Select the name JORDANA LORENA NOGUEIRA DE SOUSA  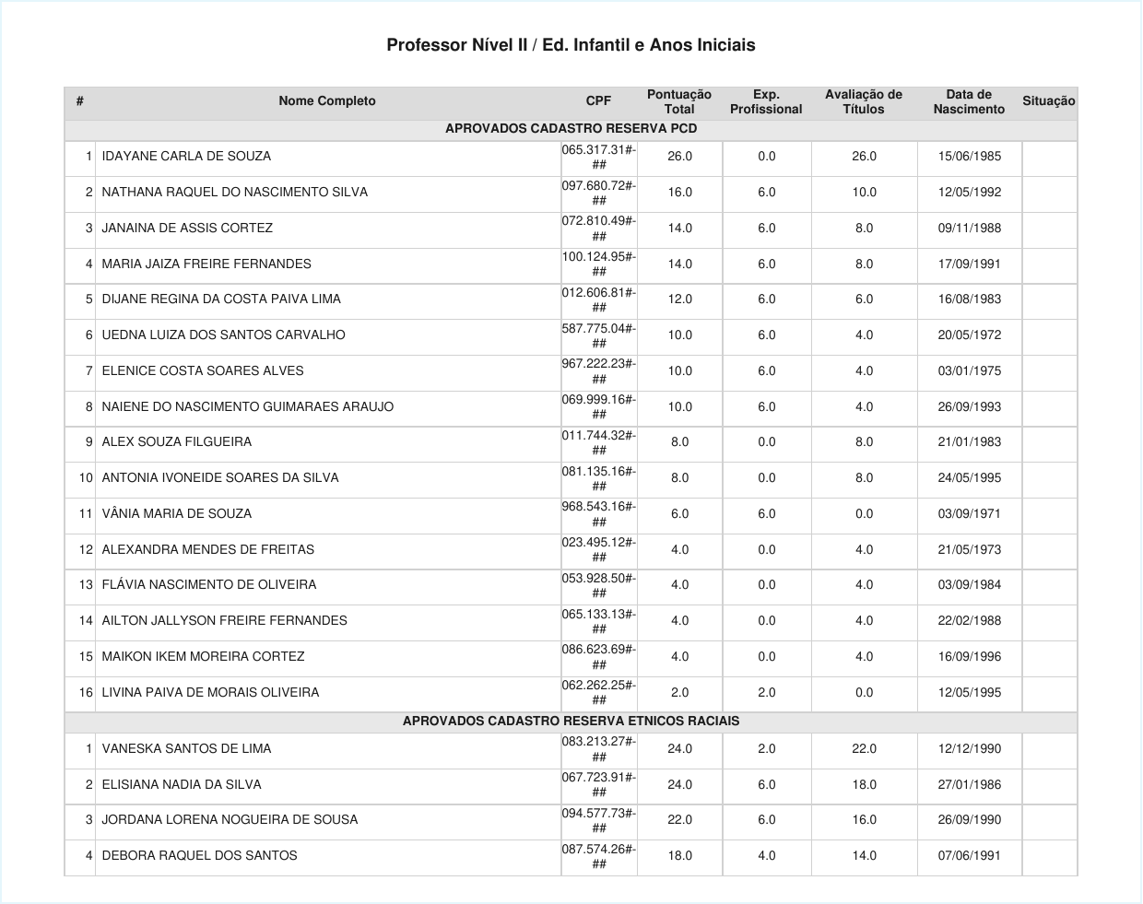pos(230,820)
